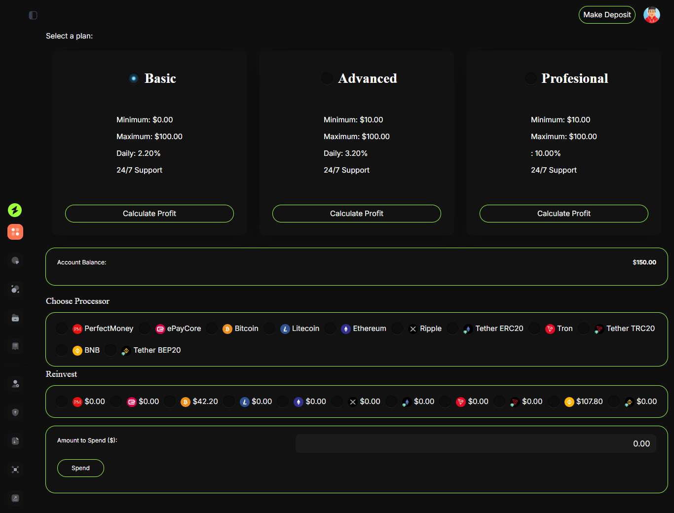Screen dimensions: 674x513
Task: Open the folder sidebar icon
Action: (x=15, y=318)
